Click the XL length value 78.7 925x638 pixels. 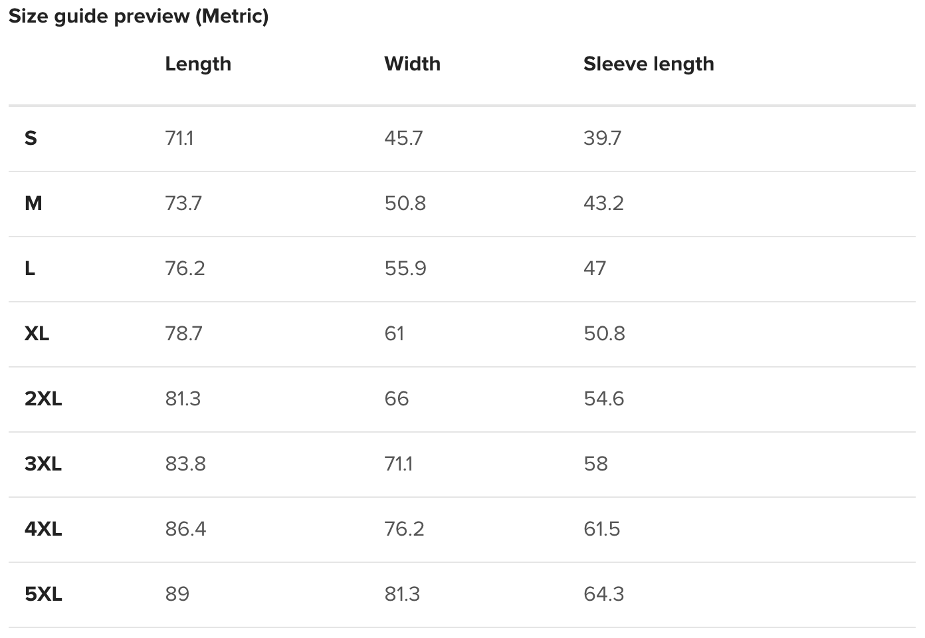(x=183, y=334)
